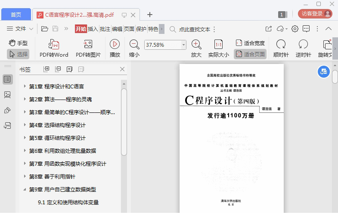Add a new tab with plus
Viewport: 338px width, 221px height.
tap(150, 15)
